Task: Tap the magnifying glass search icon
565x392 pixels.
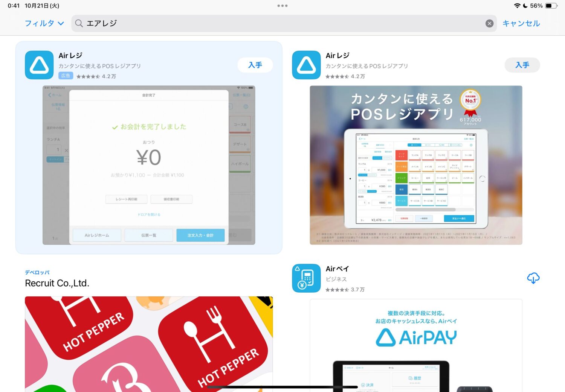Action: [x=79, y=23]
